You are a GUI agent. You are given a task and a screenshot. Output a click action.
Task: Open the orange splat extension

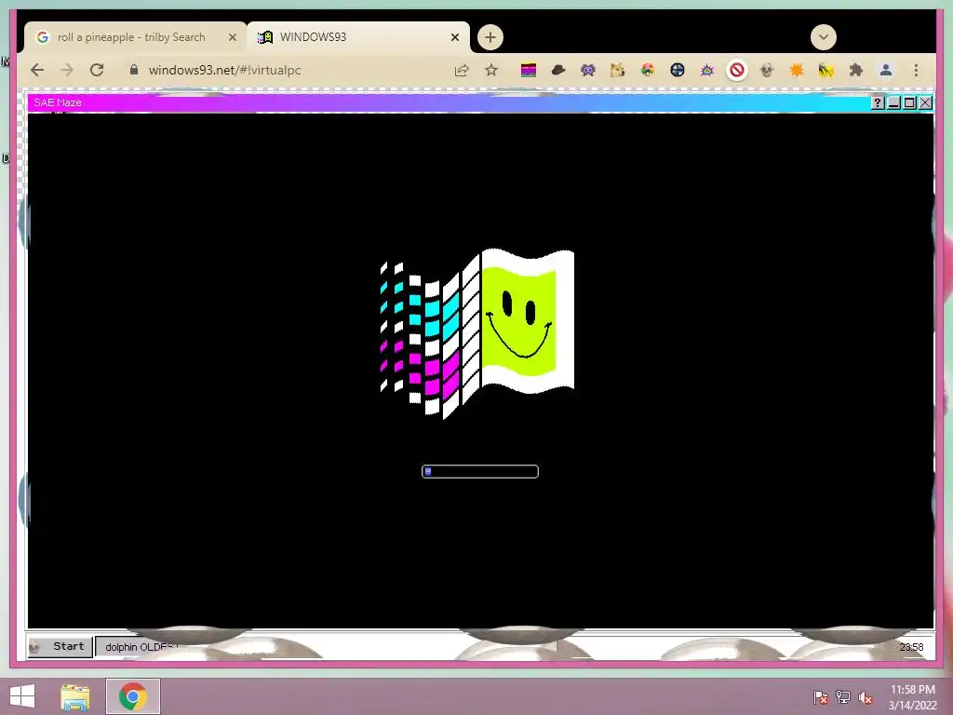pos(797,71)
